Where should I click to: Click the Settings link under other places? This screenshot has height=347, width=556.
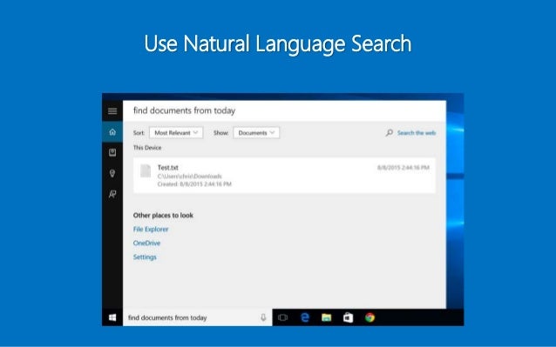pyautogui.click(x=145, y=257)
